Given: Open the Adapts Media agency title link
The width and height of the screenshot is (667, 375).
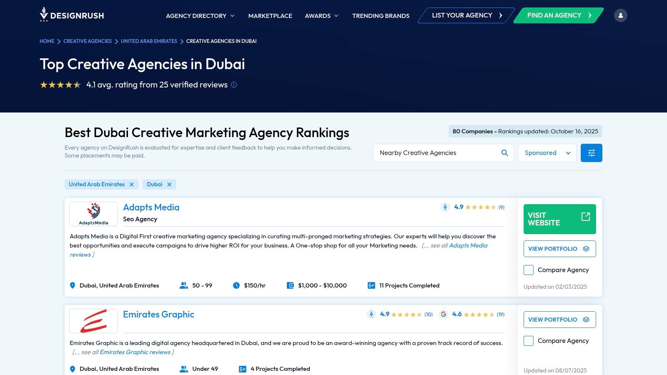Looking at the screenshot, I should coord(151,207).
